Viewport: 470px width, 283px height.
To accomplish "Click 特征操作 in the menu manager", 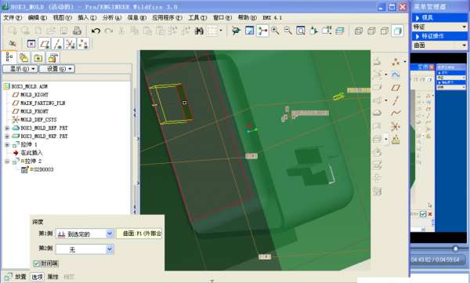I will pyautogui.click(x=432, y=36).
